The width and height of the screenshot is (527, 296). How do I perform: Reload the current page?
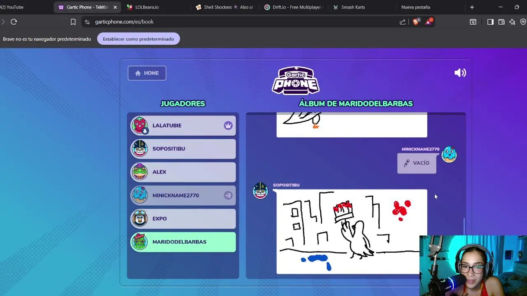point(14,22)
